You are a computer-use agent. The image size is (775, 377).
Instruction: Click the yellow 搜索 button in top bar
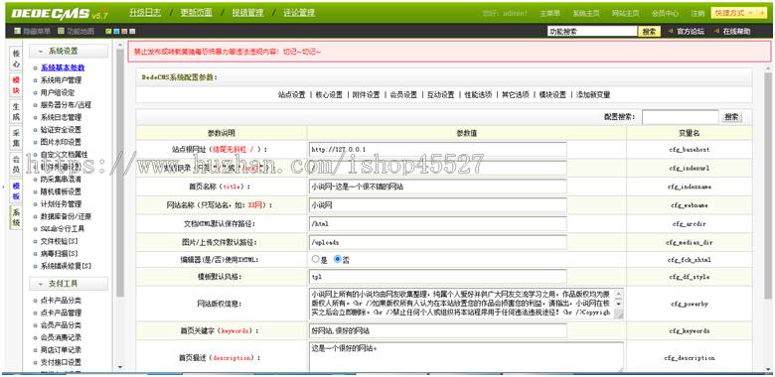pyautogui.click(x=650, y=32)
